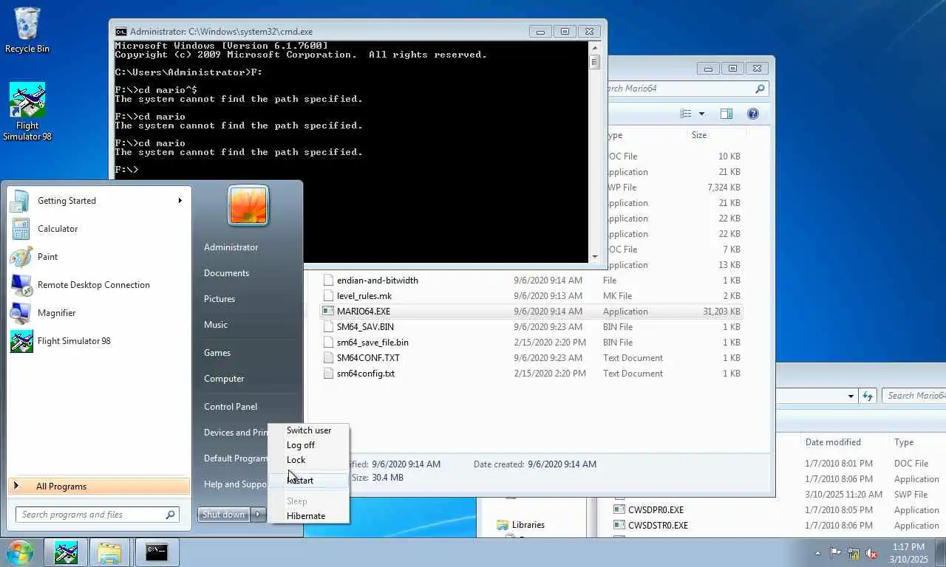Click refresh button in back Explorer window
Screen dimensions: 946x567
coord(868,396)
